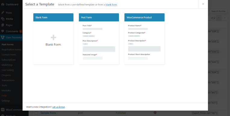Open Registration Forms submenu item

click(11, 49)
